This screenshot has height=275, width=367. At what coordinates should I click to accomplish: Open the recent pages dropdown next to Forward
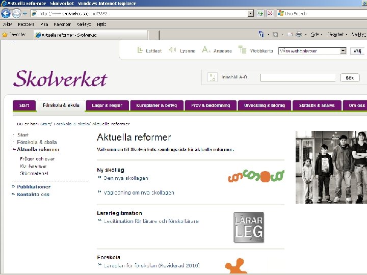click(x=25, y=14)
